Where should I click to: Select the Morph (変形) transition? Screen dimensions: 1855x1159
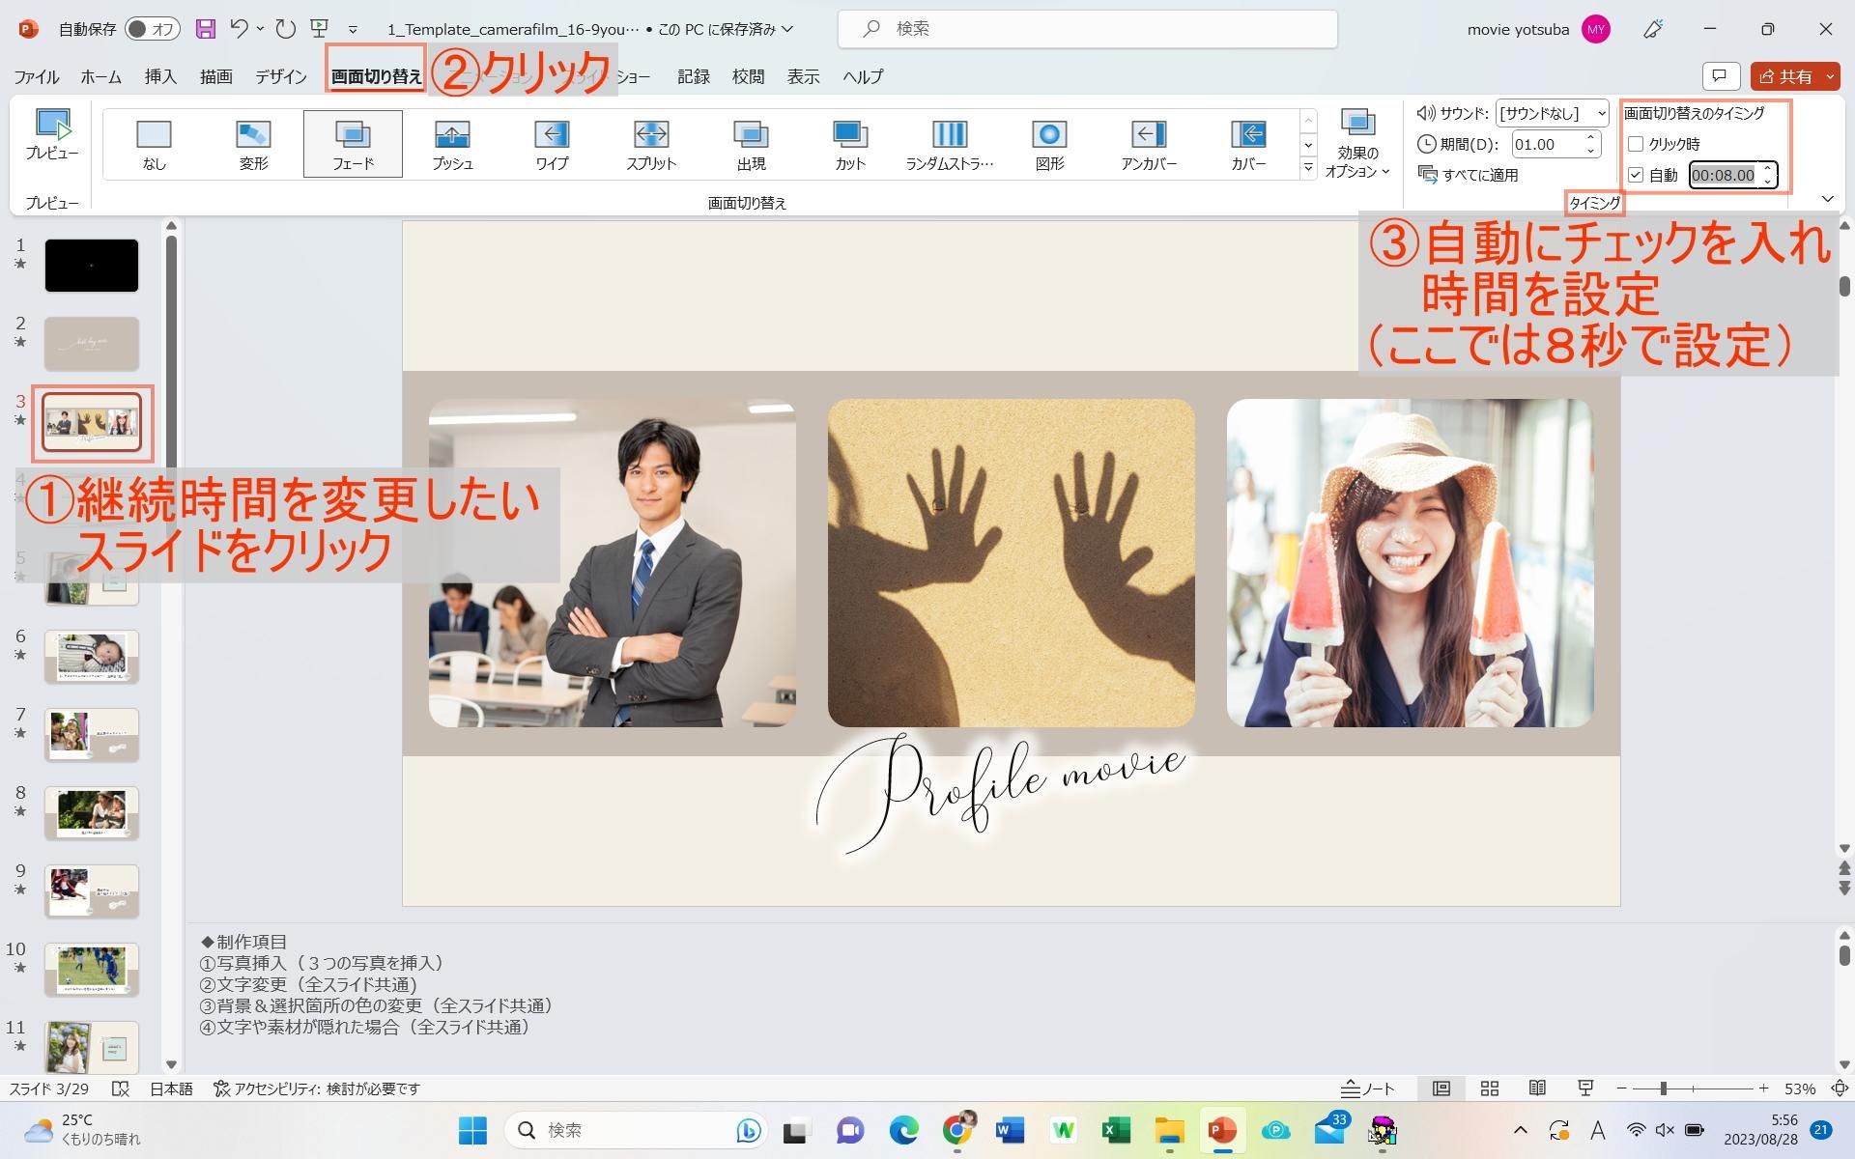(x=253, y=144)
